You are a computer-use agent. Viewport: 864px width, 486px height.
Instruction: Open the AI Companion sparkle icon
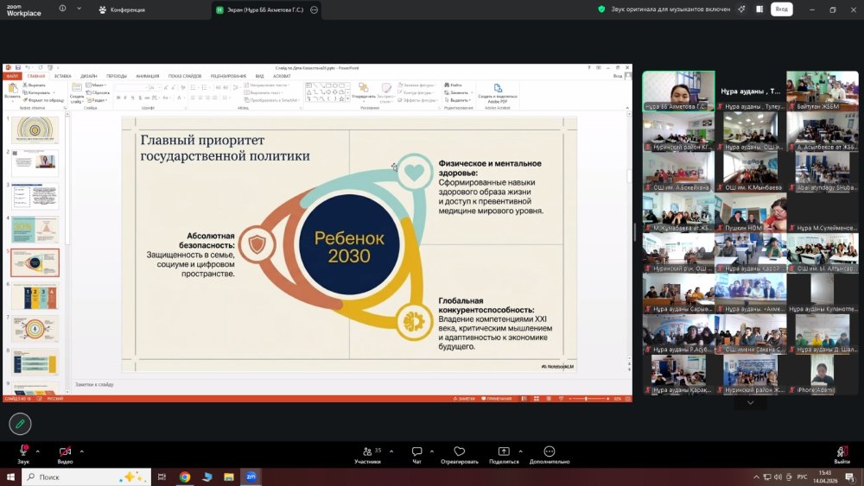741,9
